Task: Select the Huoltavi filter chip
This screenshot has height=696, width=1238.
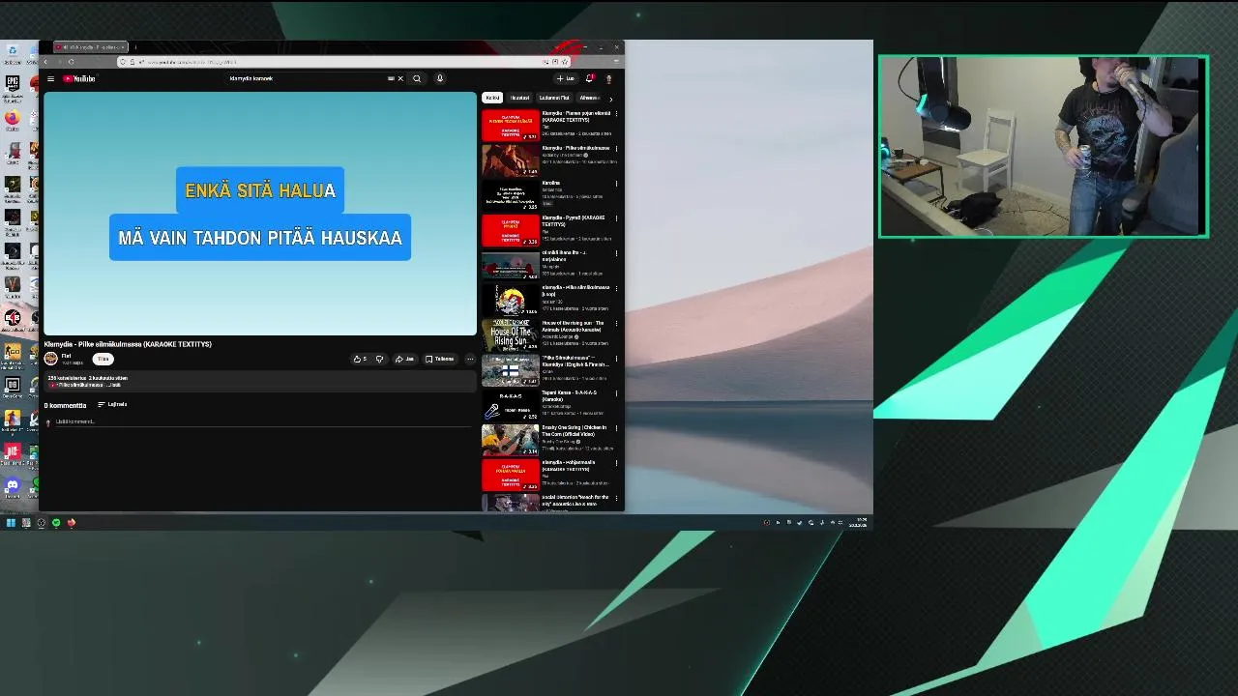Action: 520,98
